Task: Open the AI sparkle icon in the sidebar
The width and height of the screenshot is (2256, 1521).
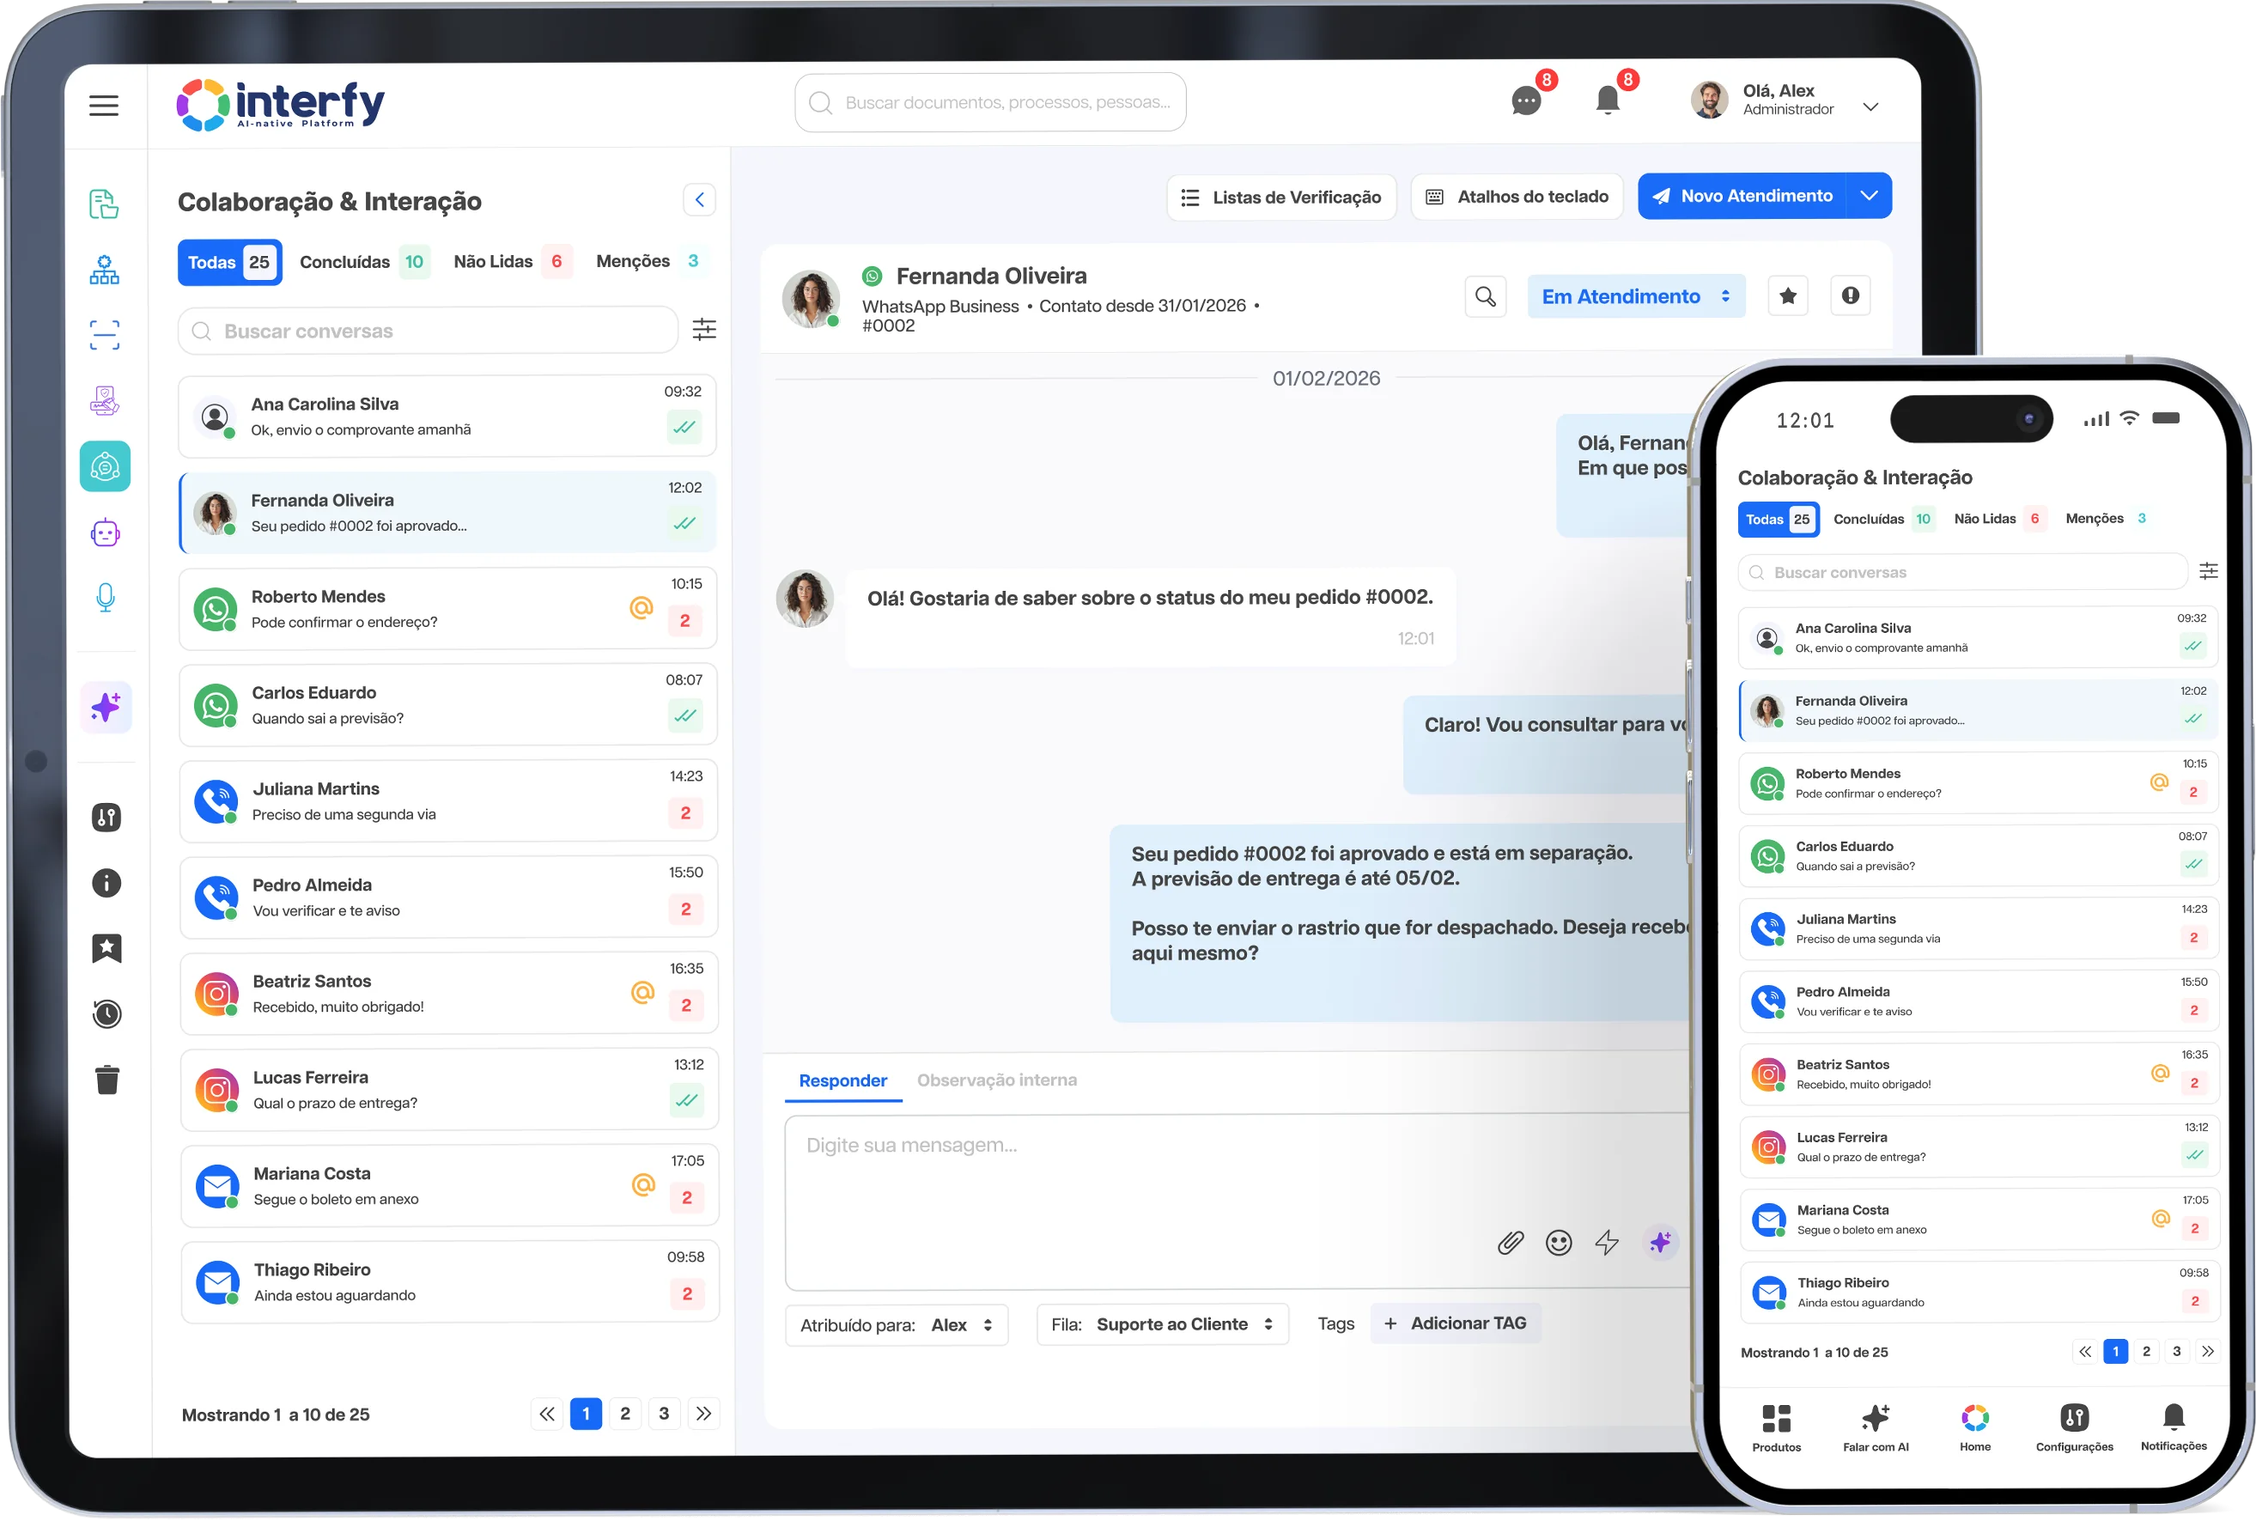Action: [106, 707]
